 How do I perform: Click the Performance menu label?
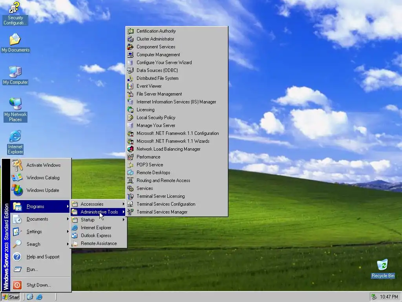click(x=148, y=157)
